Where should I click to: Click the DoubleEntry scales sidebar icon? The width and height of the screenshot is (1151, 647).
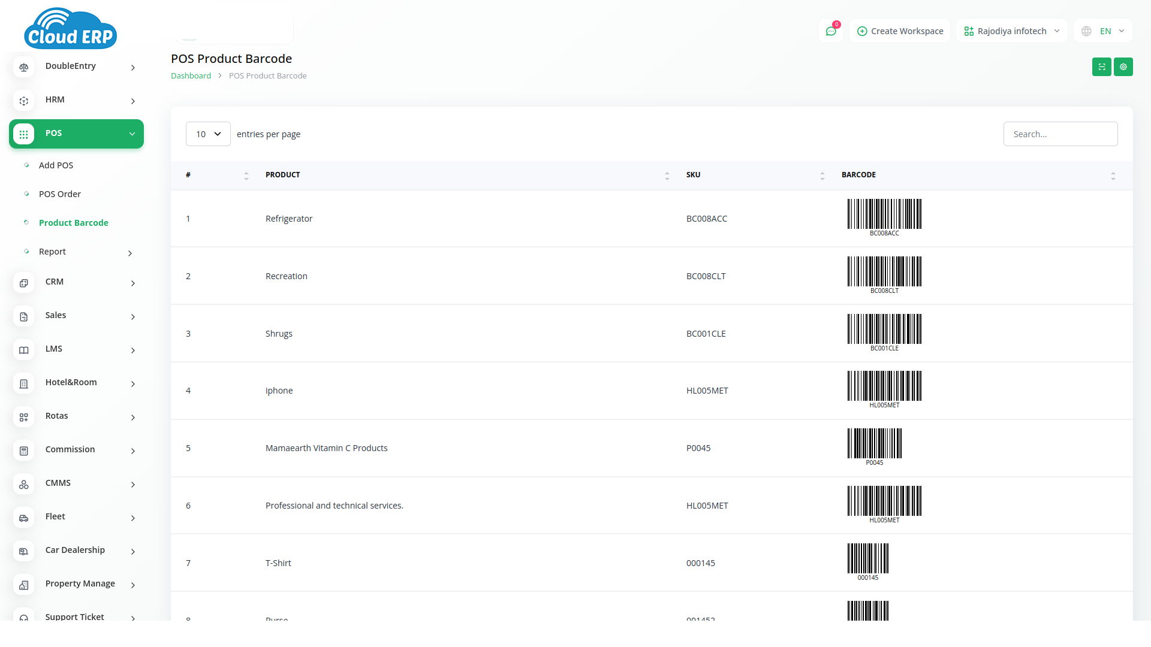pos(24,67)
